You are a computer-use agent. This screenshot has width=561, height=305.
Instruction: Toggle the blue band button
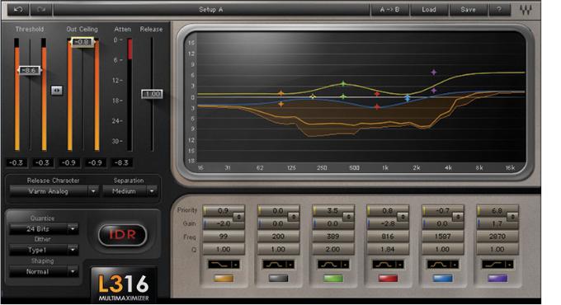[442, 278]
